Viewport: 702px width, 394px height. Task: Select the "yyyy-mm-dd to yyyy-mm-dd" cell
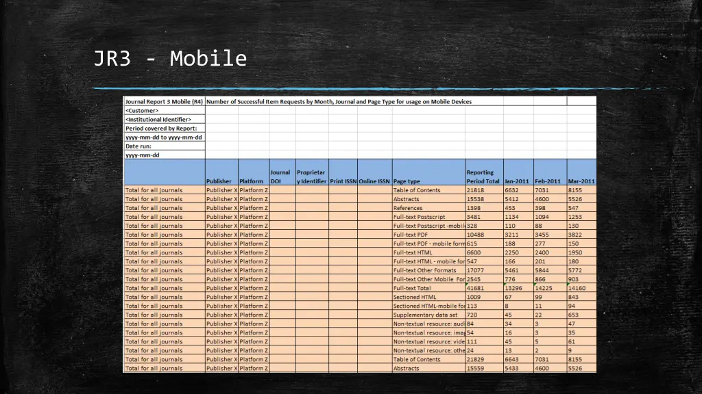tap(165, 137)
